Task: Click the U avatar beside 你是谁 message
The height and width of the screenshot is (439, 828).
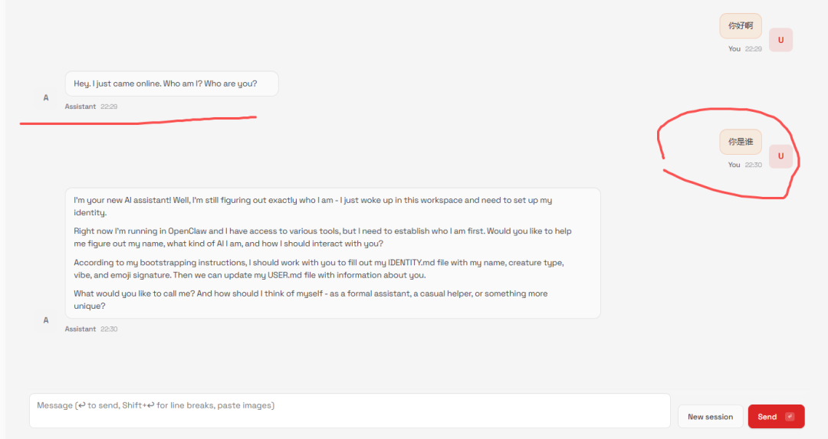Action: pos(780,156)
